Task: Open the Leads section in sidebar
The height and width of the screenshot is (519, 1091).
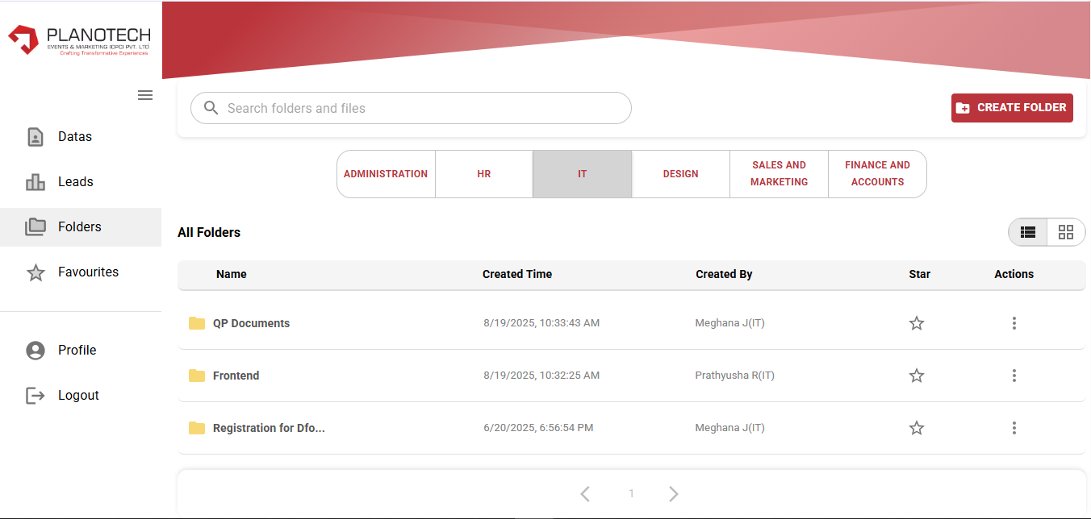Action: pyautogui.click(x=75, y=182)
